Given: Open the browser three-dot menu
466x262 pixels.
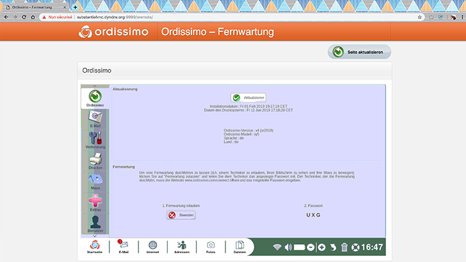Looking at the screenshot, I should 462,17.
